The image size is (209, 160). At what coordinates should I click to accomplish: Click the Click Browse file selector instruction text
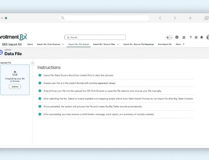tap(102, 91)
